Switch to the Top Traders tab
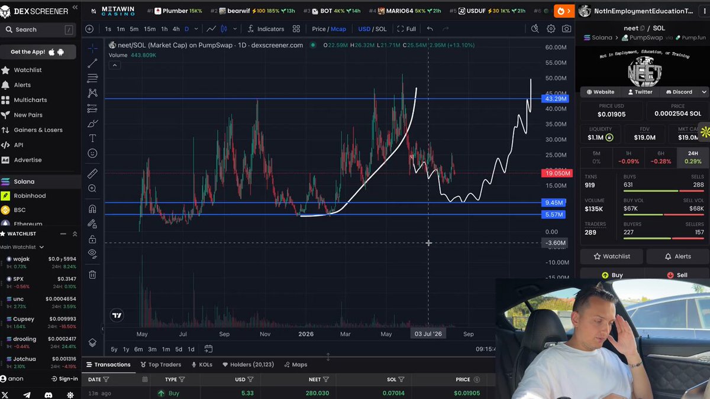Screen dimensions: 710x399 [160, 365]
